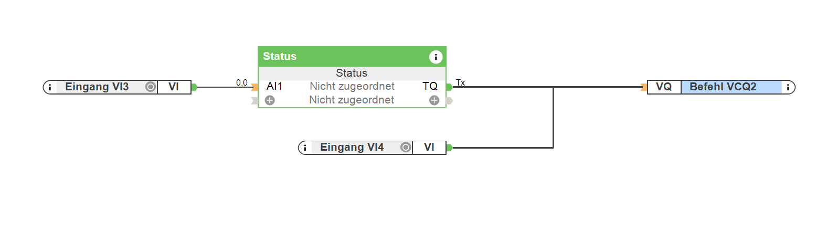Click the Status block info icon
Viewport: 827px width, 230px height.
pos(436,57)
